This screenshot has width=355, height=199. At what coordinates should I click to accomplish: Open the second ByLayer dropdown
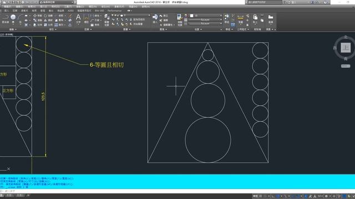[205, 23]
